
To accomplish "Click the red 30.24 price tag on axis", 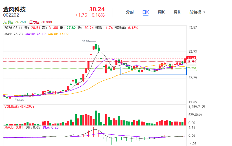I will tap(191, 58).
